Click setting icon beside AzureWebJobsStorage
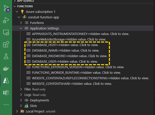 [x=28, y=40]
